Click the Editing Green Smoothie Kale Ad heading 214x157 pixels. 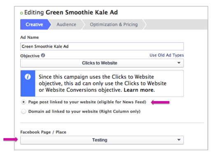(71, 12)
